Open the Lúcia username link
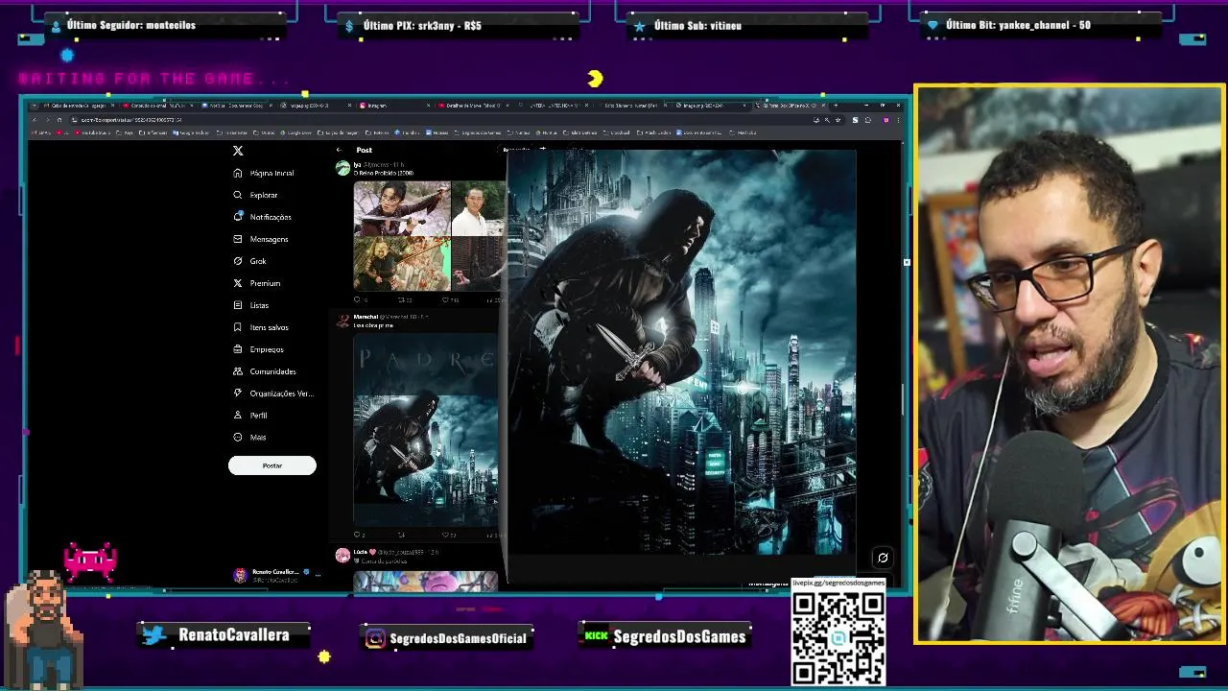 coord(361,552)
